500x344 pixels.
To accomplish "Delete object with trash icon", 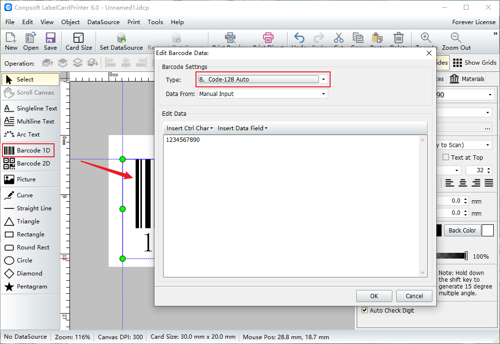I will point(398,38).
